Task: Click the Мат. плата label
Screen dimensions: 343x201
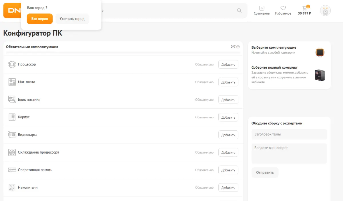Action: (27, 82)
